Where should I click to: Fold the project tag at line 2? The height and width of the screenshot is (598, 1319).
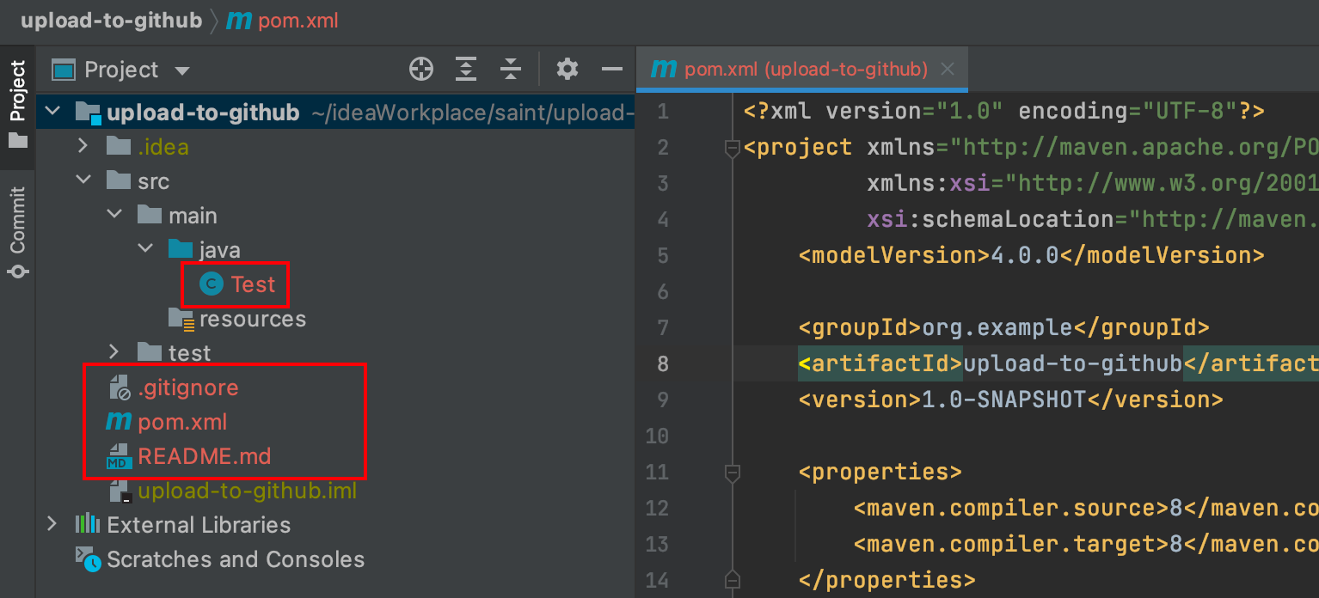click(x=733, y=148)
